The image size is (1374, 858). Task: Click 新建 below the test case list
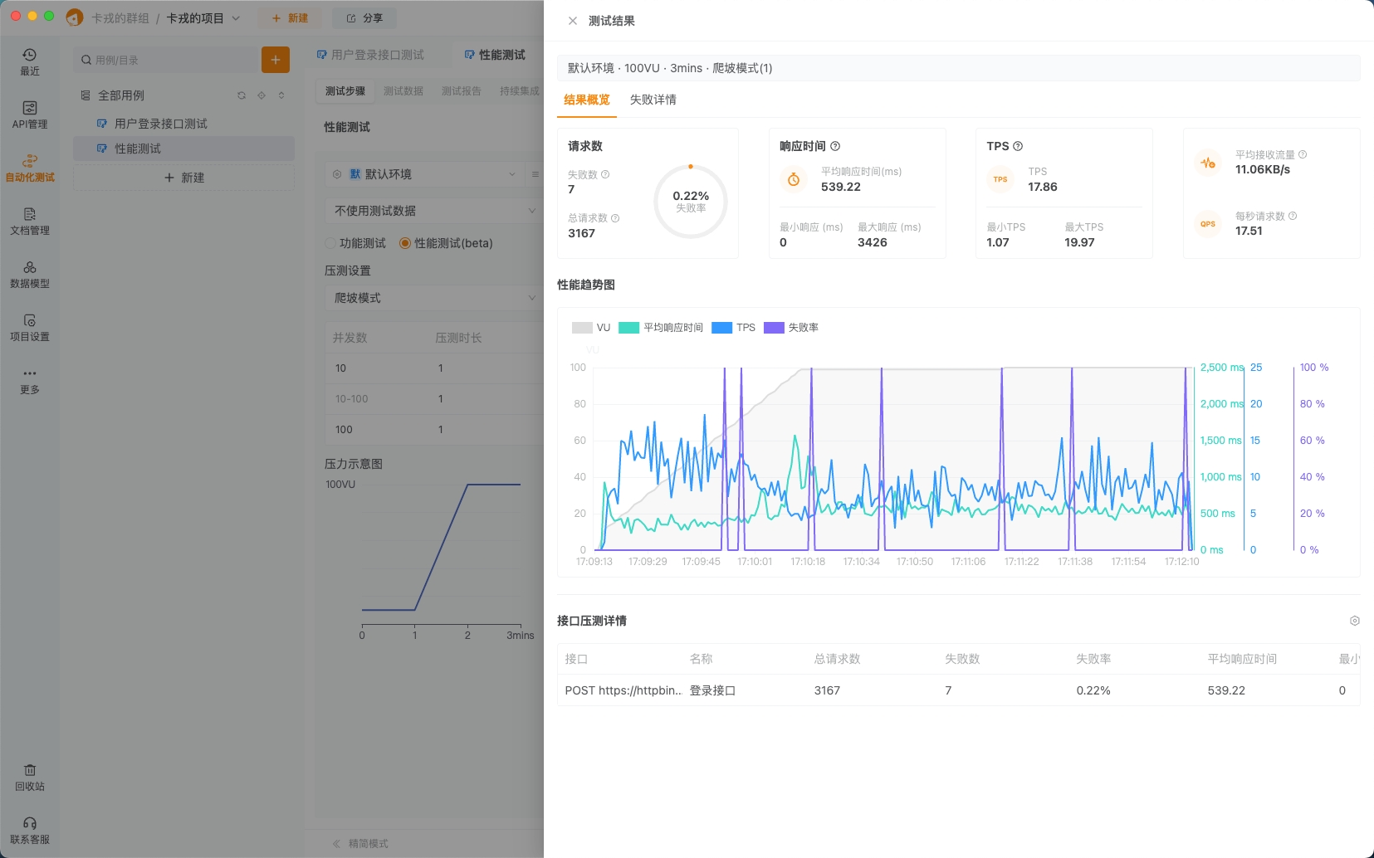[x=183, y=178]
